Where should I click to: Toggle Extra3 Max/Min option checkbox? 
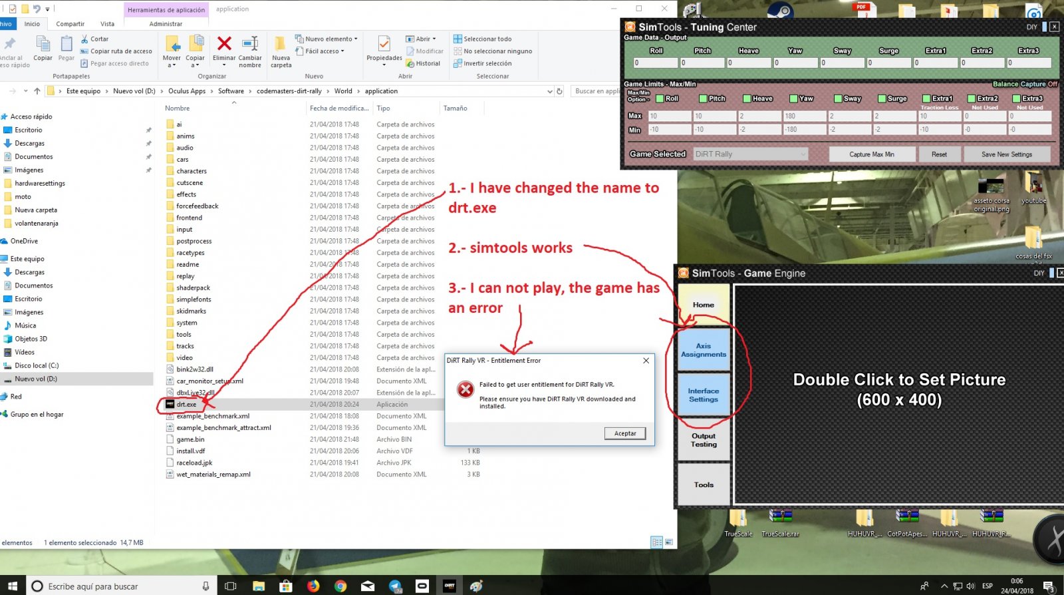(x=1016, y=99)
